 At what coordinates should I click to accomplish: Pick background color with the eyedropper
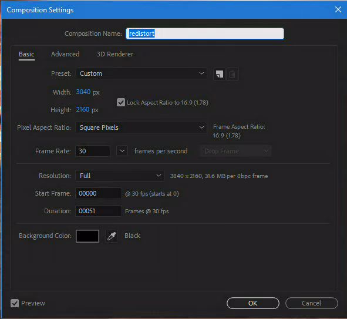(112, 236)
